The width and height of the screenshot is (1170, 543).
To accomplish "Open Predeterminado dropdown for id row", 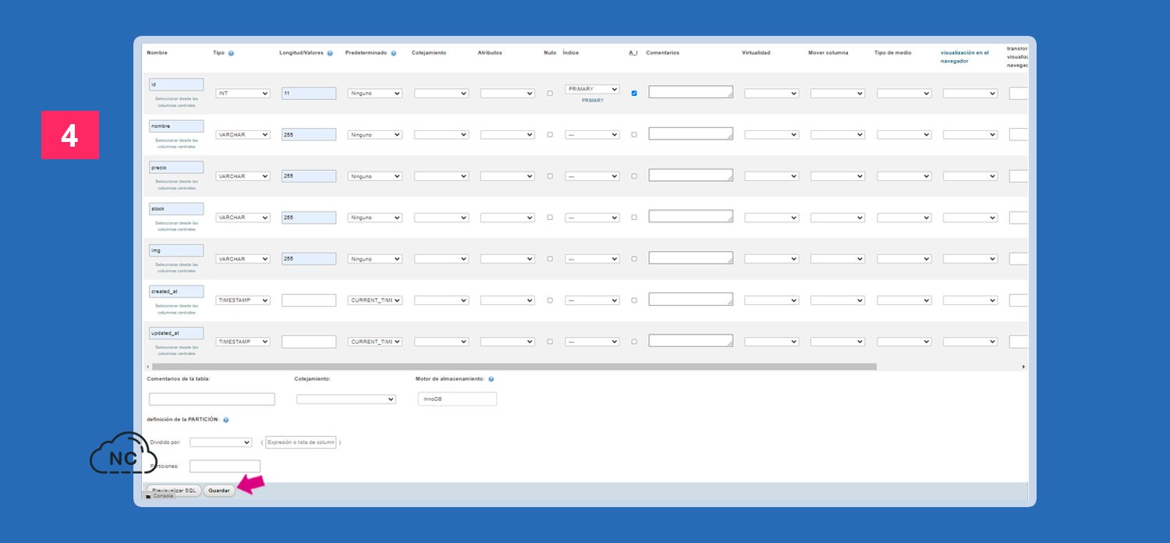I will pos(375,94).
